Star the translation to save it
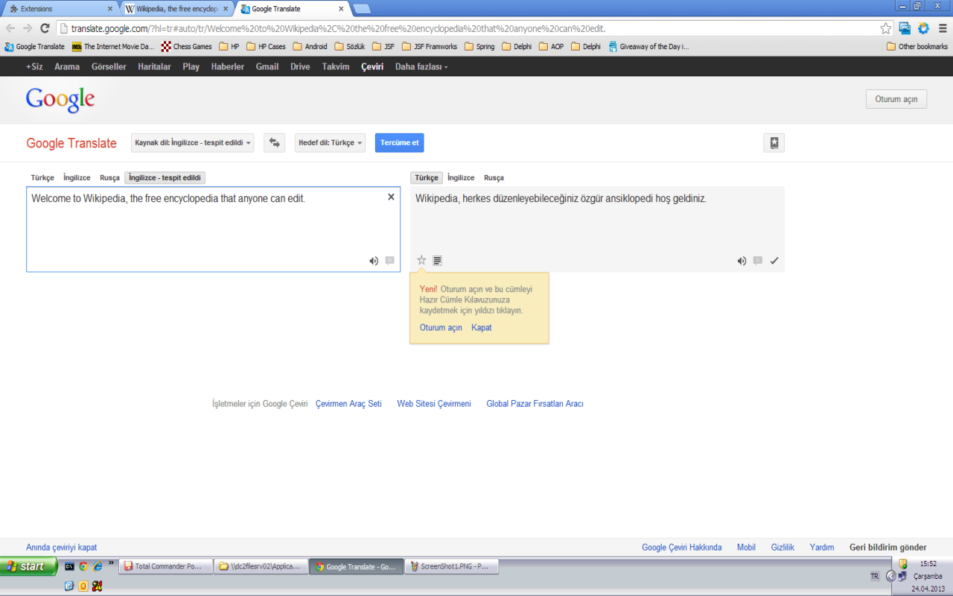953x596 pixels. click(x=421, y=260)
